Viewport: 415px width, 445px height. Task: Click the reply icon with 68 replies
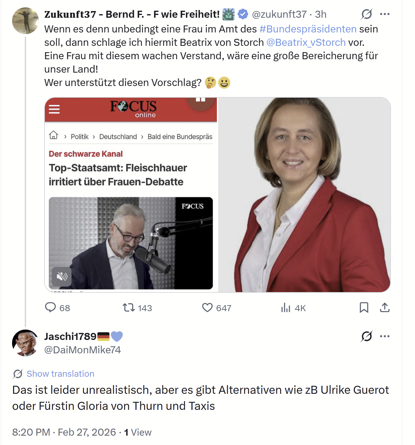(51, 307)
